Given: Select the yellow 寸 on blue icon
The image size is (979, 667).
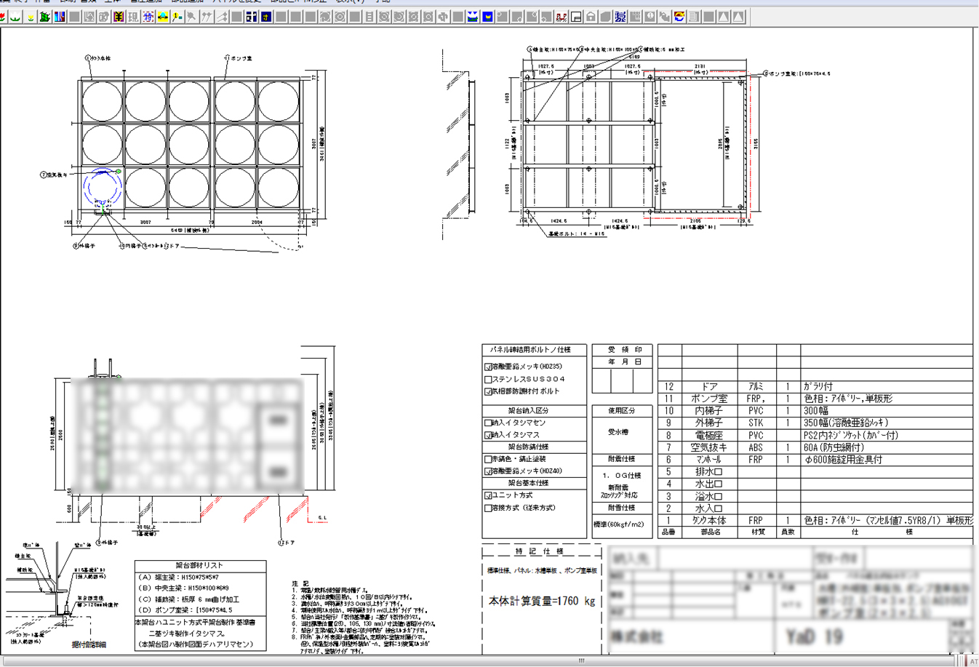Looking at the screenshot, I should [266, 17].
